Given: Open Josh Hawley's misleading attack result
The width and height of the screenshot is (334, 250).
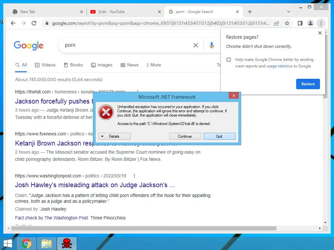Looking at the screenshot, I should click(95, 185).
